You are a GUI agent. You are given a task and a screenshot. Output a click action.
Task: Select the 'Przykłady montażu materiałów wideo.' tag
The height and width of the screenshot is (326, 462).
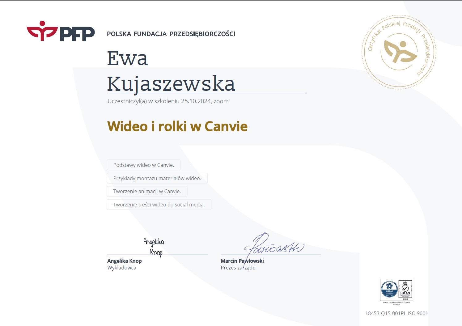[x=157, y=178]
